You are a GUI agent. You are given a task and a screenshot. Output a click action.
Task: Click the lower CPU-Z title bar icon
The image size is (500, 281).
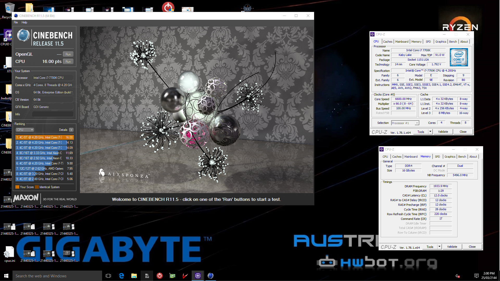point(382,149)
